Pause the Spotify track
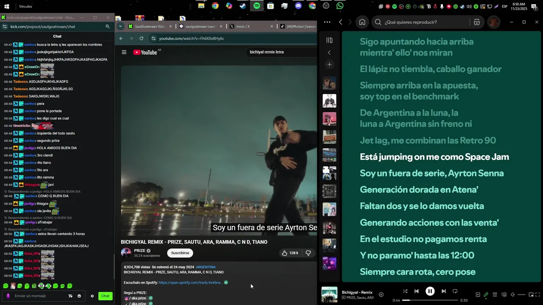Screen dimensions: 543x305 (430, 291)
